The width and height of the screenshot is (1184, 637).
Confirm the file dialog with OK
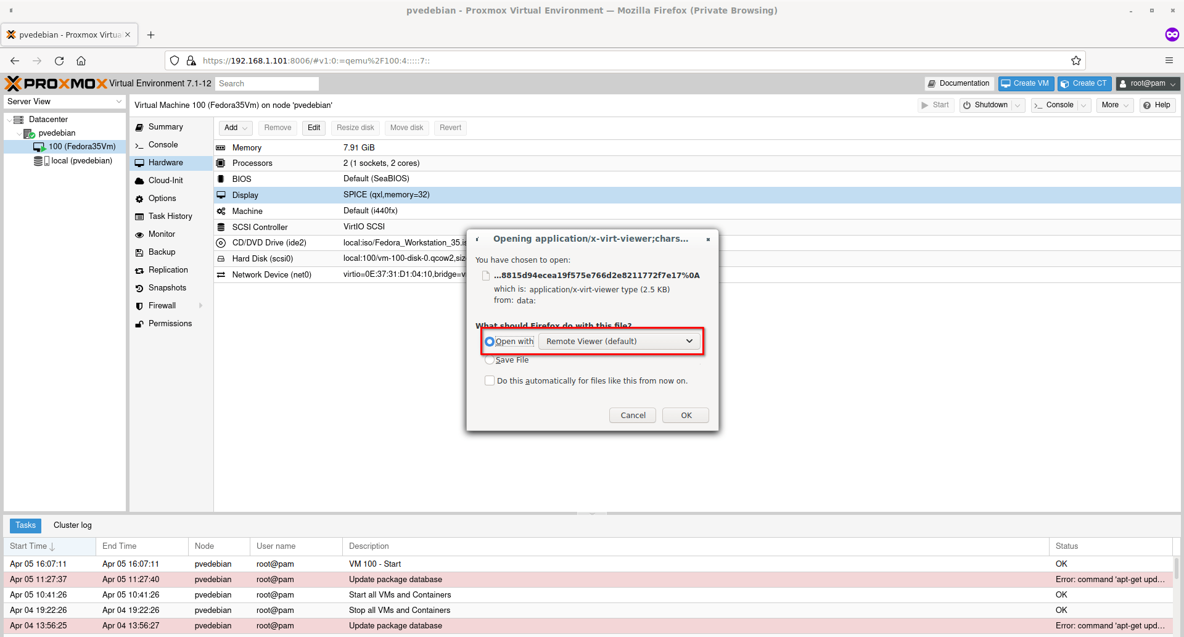(685, 415)
